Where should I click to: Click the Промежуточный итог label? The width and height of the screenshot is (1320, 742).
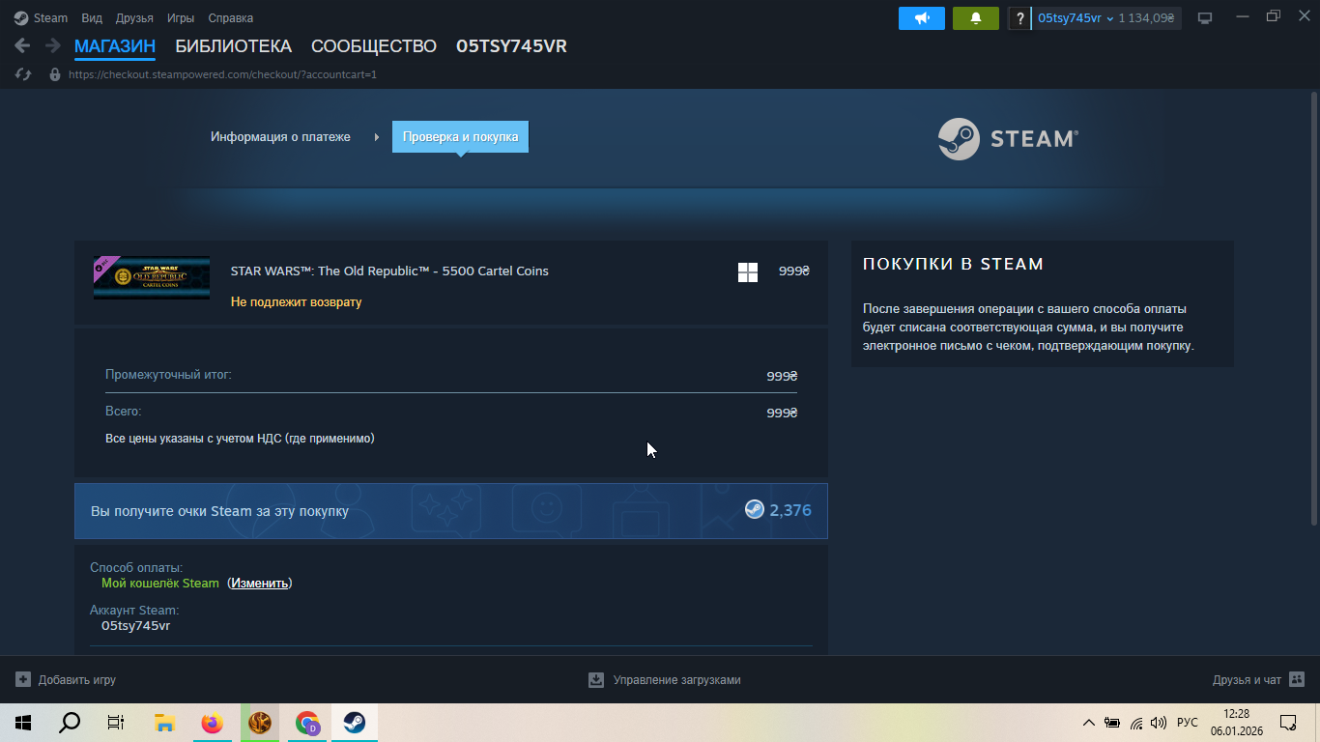[168, 374]
